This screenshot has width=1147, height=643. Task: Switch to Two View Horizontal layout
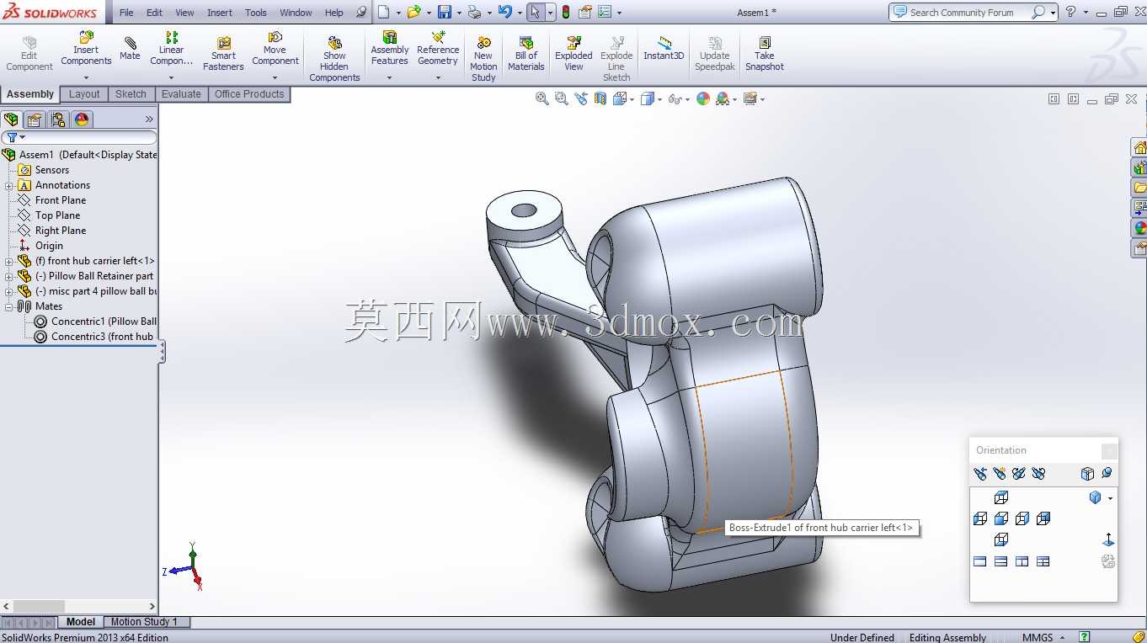coord(1001,561)
